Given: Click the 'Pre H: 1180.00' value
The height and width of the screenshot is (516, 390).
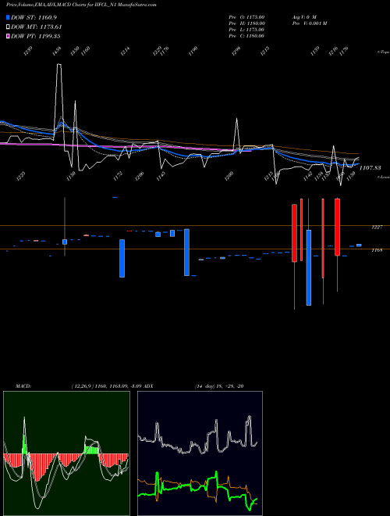Looking at the screenshot, I should 246,23.
